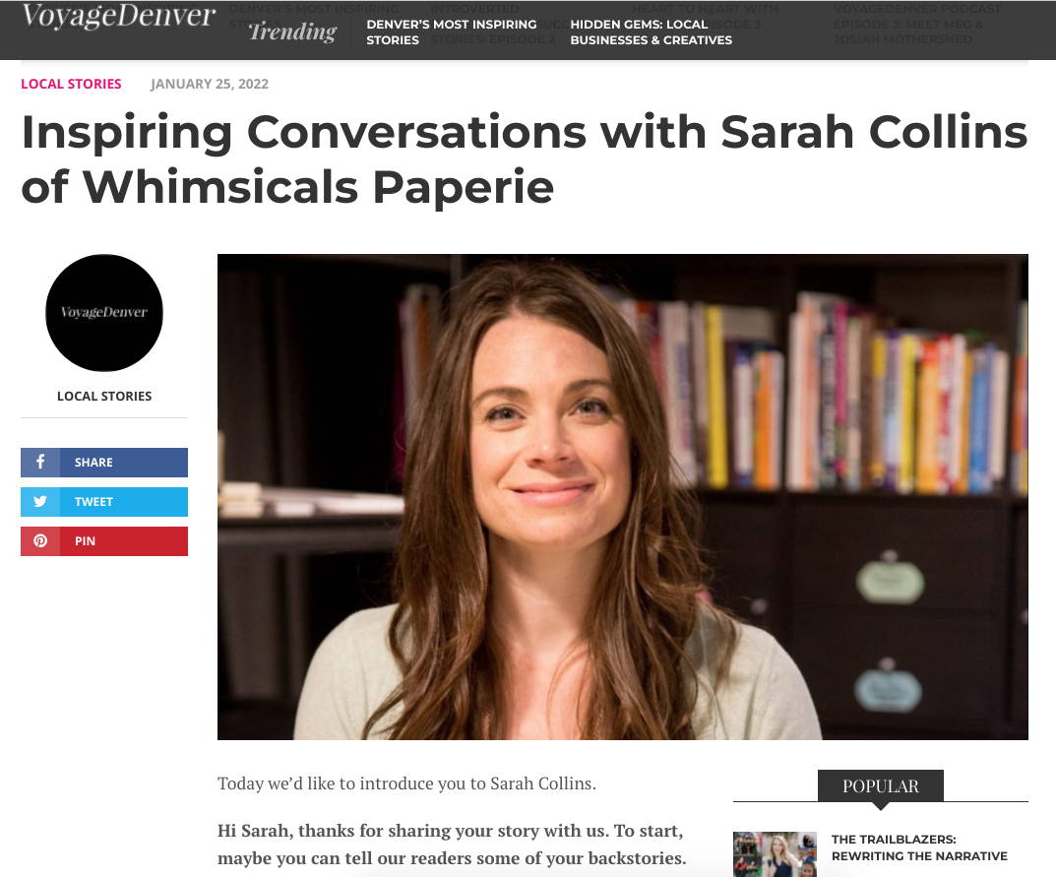Click the article headline about Sarah Collins

[525, 159]
